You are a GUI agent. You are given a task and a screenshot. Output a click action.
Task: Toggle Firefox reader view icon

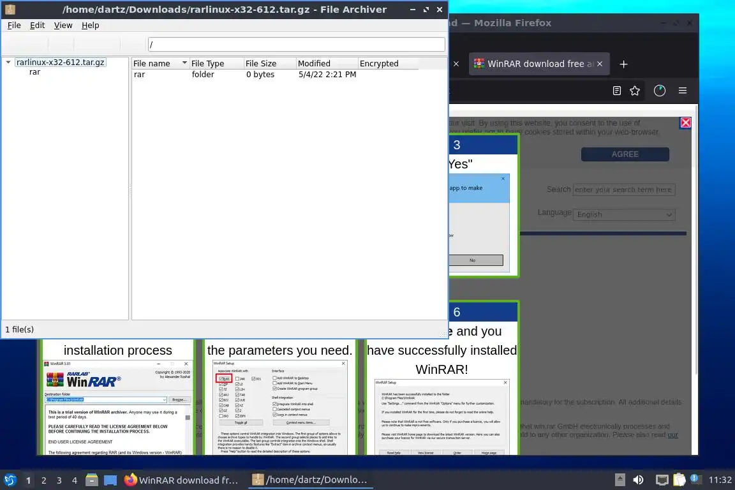pos(617,91)
